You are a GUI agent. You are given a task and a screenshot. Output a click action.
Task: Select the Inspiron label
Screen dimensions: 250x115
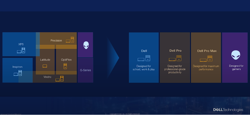point(17,67)
